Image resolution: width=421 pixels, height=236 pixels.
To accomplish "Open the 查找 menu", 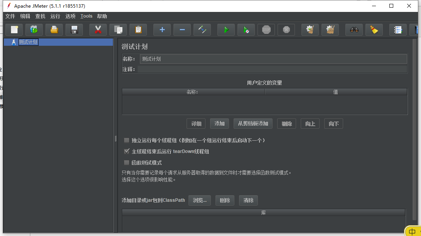I will tap(40, 16).
